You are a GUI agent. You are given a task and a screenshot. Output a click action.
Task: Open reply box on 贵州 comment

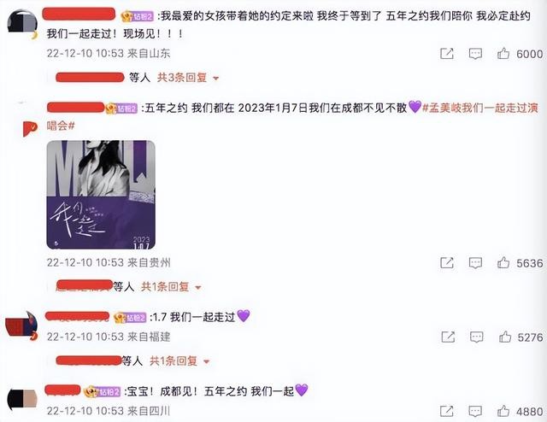[475, 262]
